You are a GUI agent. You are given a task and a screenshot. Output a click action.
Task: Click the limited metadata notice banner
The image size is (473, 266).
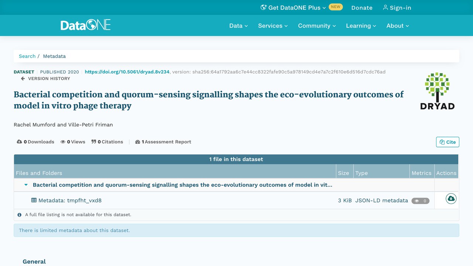[236, 230]
